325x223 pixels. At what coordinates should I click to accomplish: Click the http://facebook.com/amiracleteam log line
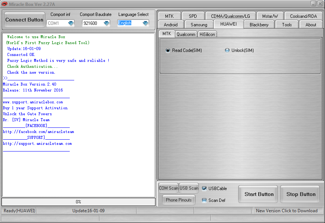(x=38, y=132)
